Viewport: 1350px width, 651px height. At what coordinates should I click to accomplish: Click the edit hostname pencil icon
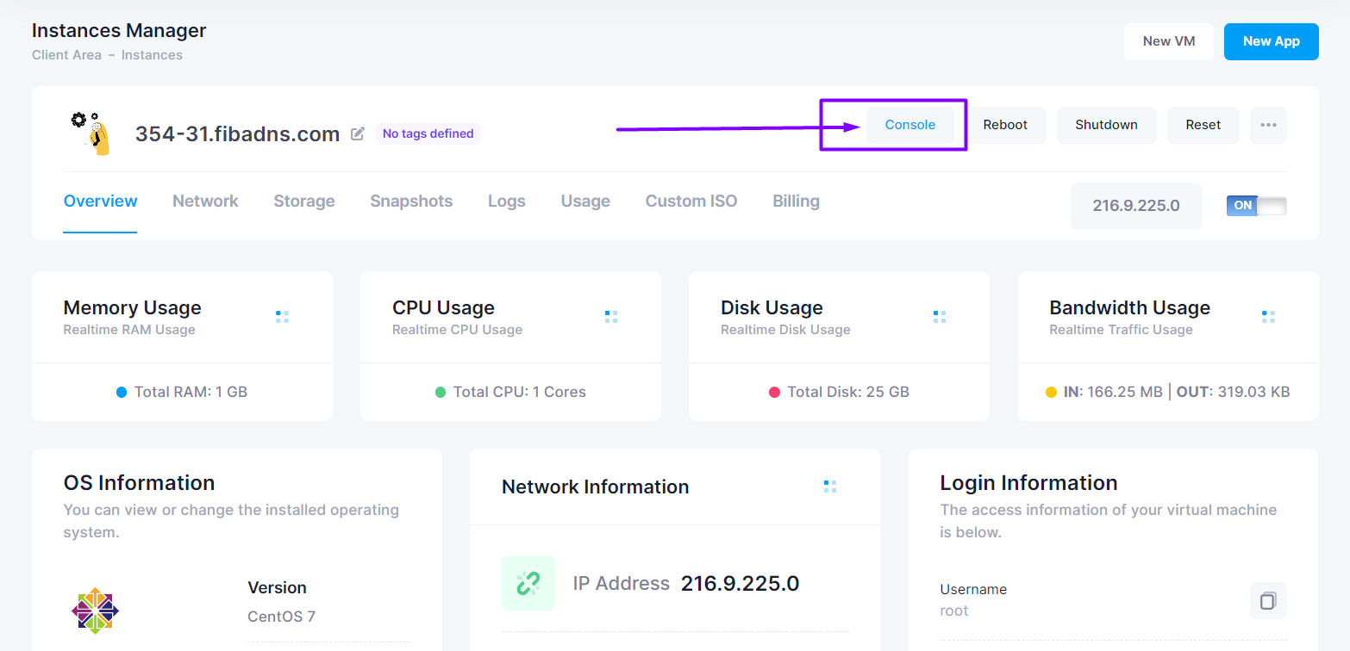(x=358, y=133)
